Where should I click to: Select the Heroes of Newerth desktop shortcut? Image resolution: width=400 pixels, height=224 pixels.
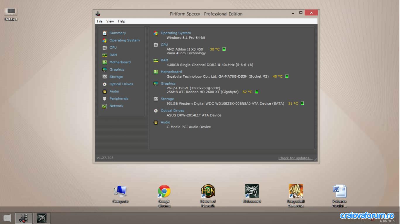(208, 196)
